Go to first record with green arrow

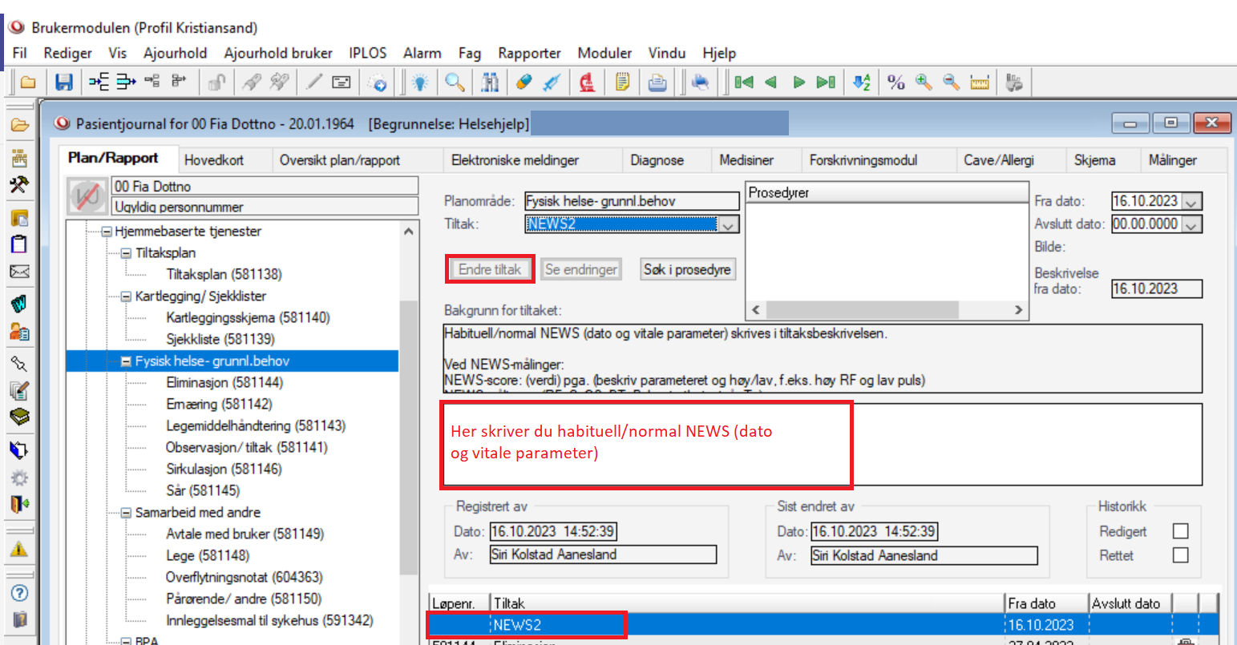pos(744,82)
